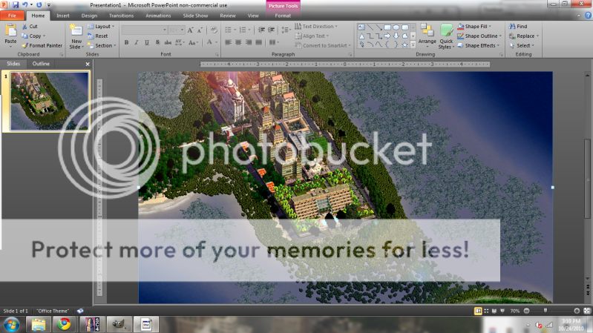Justify the text
Screen dimensions: 593x333
click(259, 42)
